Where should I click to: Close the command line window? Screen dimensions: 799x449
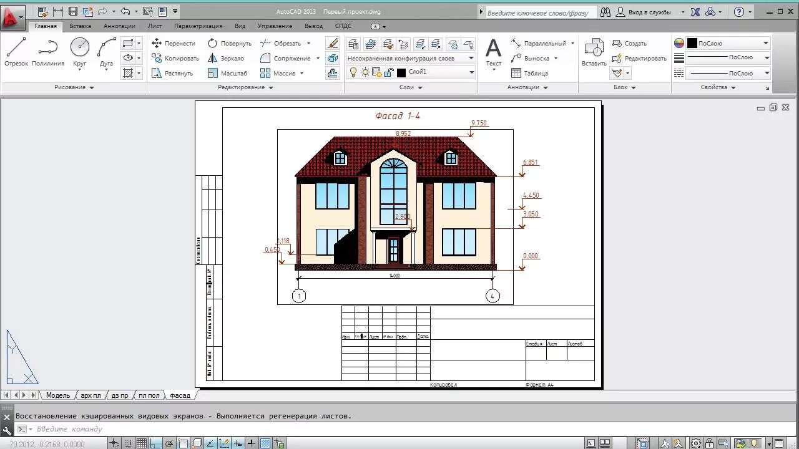(7, 417)
